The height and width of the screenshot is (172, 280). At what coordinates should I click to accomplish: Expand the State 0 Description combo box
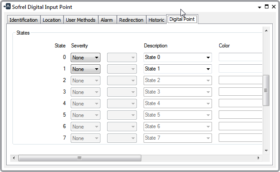(x=177, y=57)
